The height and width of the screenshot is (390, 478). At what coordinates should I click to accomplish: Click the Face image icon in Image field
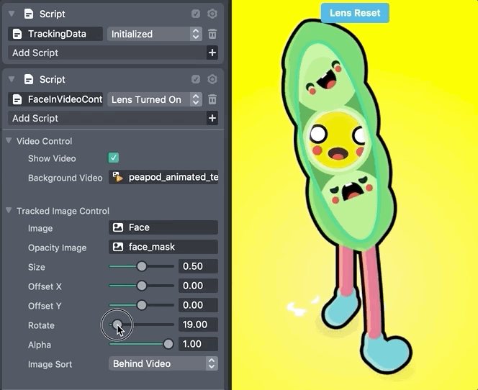(x=118, y=227)
